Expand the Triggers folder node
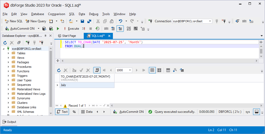This screenshot has height=134, width=265. (8, 76)
